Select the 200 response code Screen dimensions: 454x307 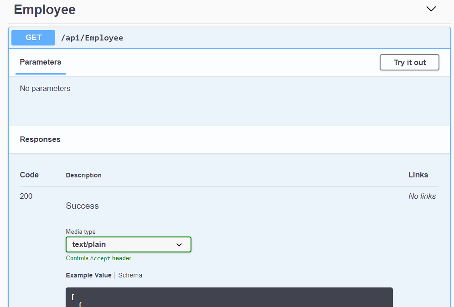26,196
